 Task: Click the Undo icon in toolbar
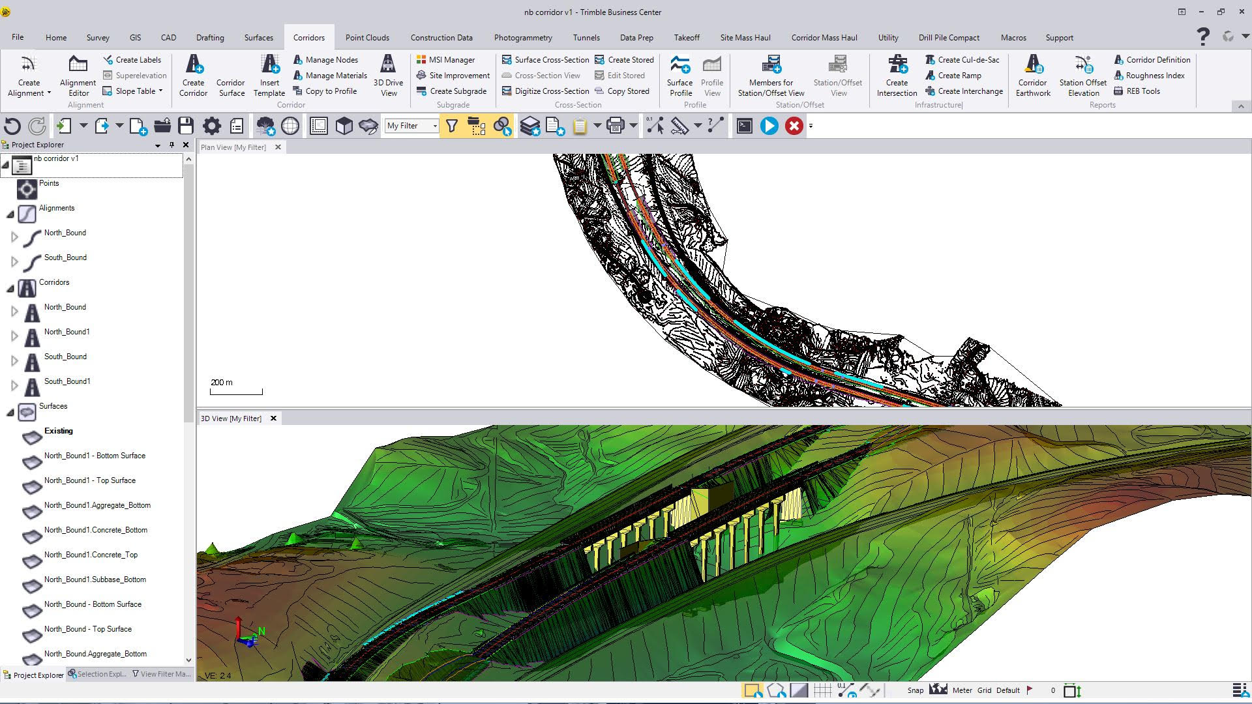point(13,126)
